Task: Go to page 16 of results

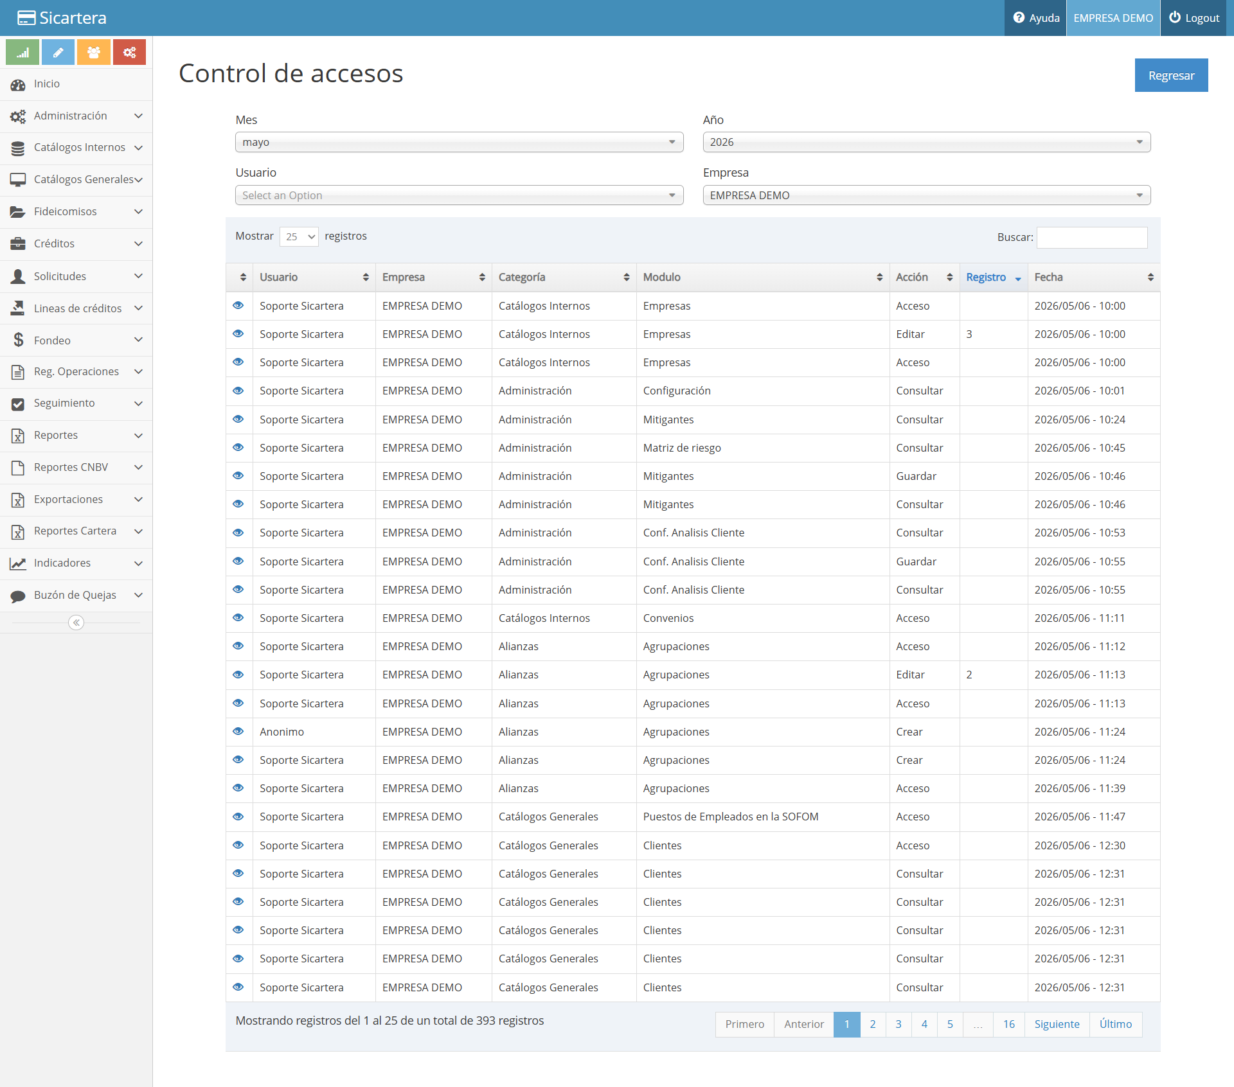Action: [x=1008, y=1024]
